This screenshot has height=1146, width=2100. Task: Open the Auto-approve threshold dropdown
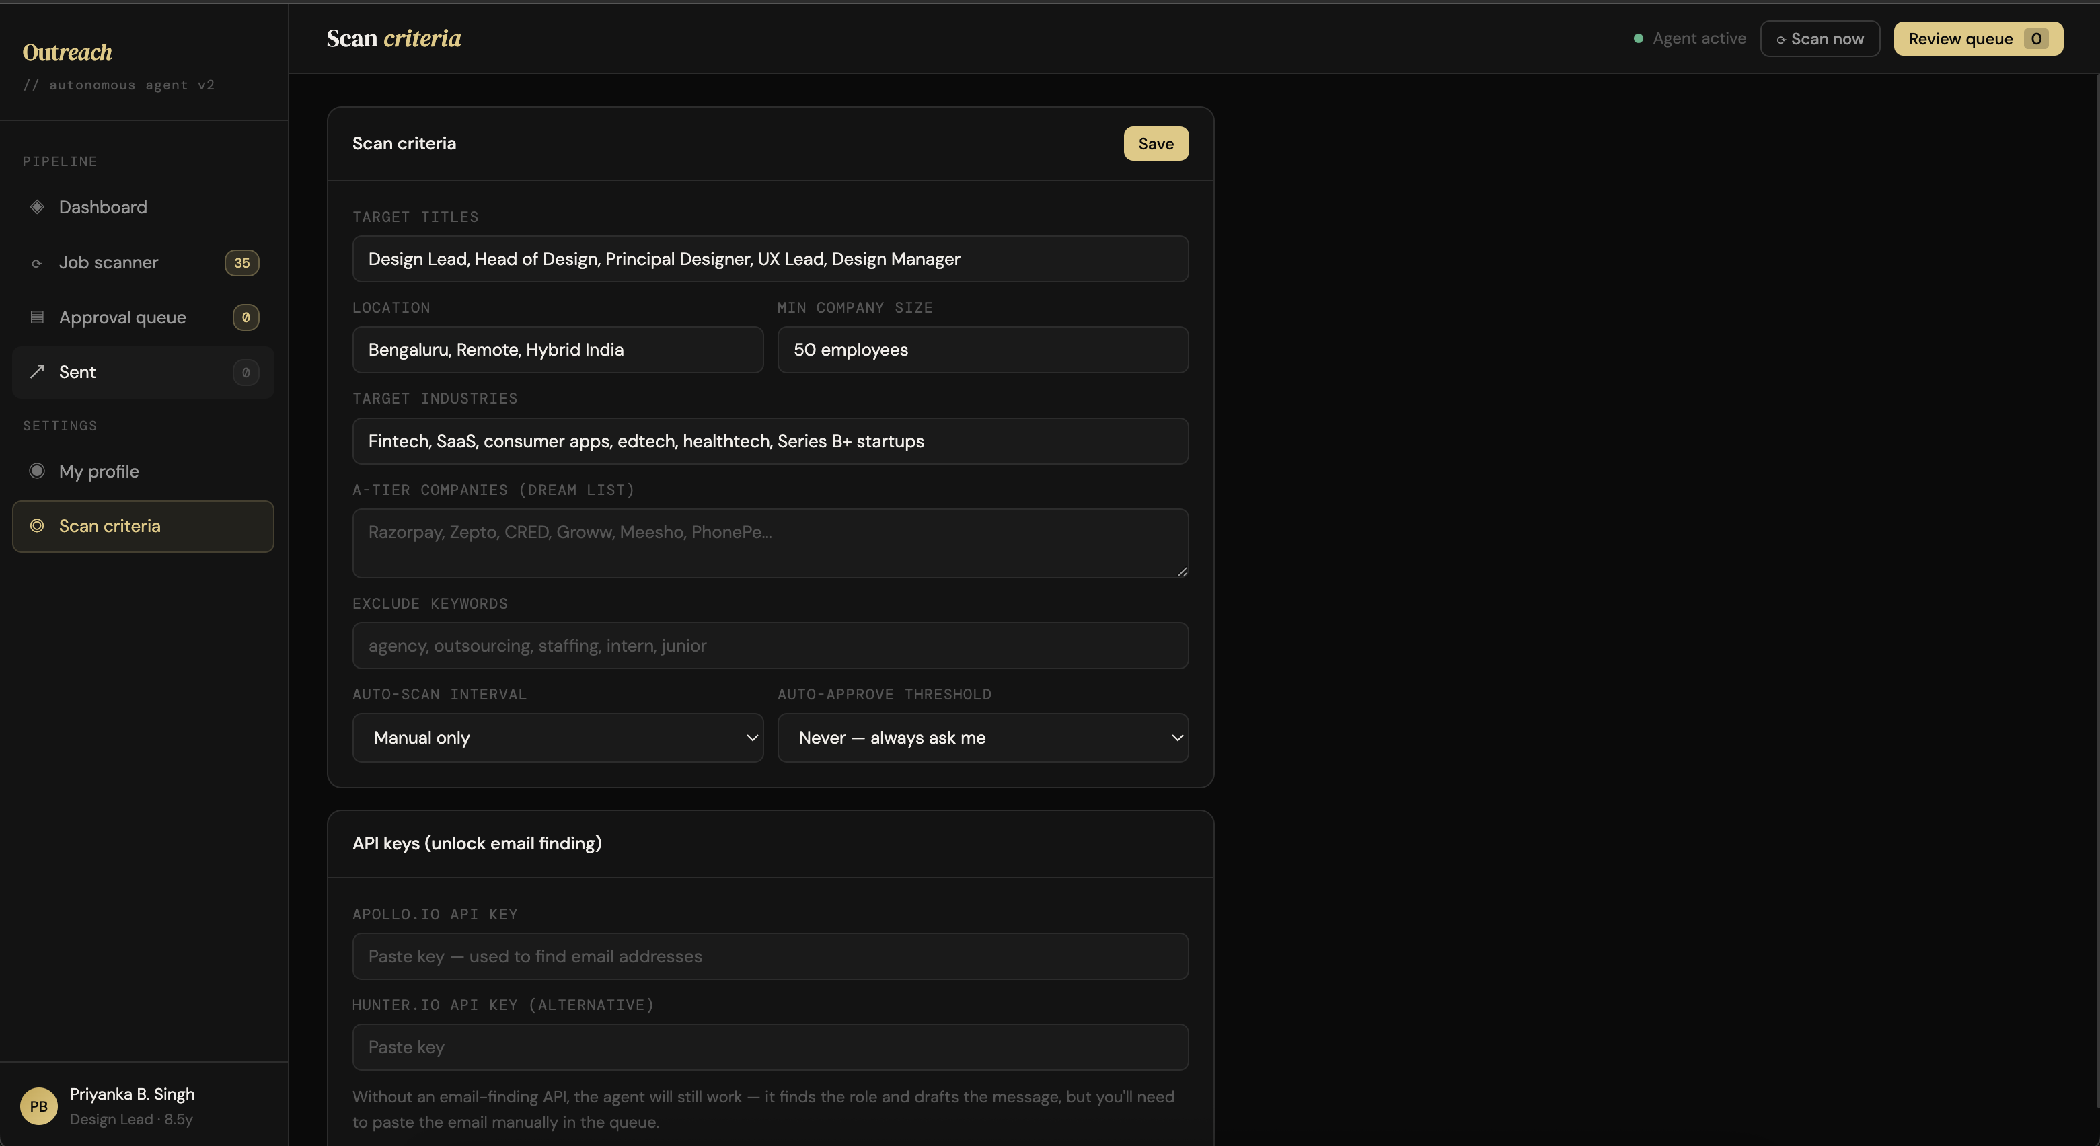pos(982,738)
